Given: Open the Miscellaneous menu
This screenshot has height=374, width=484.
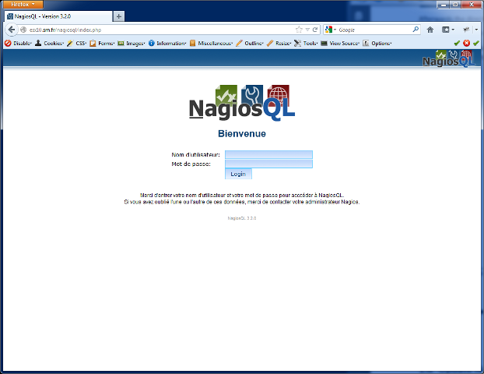Looking at the screenshot, I should [212, 44].
